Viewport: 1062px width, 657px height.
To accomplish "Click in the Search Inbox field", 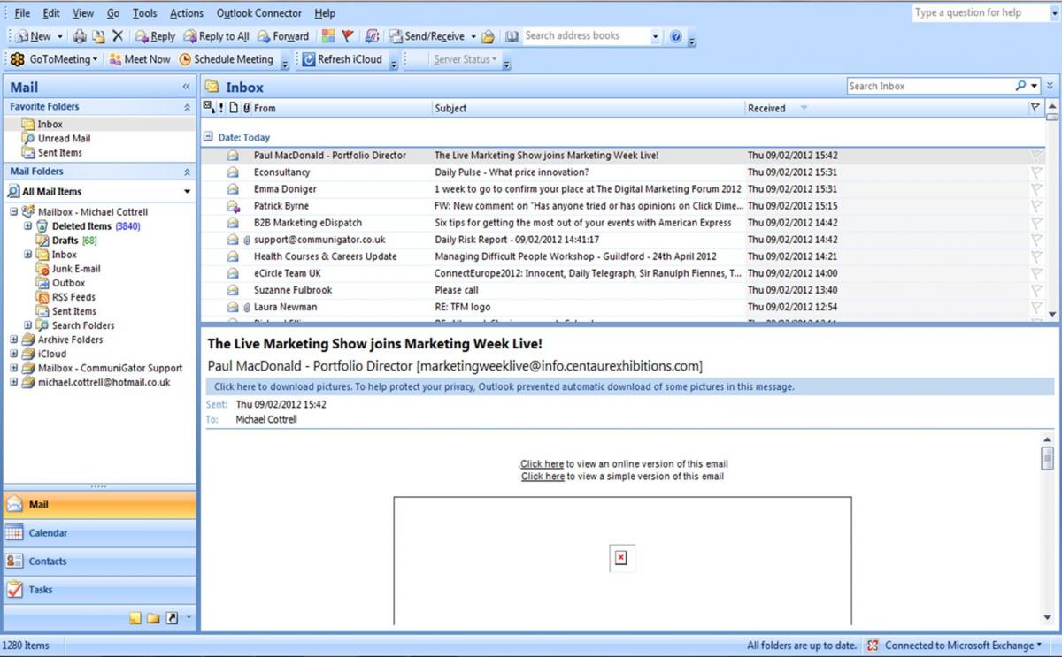I will [x=929, y=86].
